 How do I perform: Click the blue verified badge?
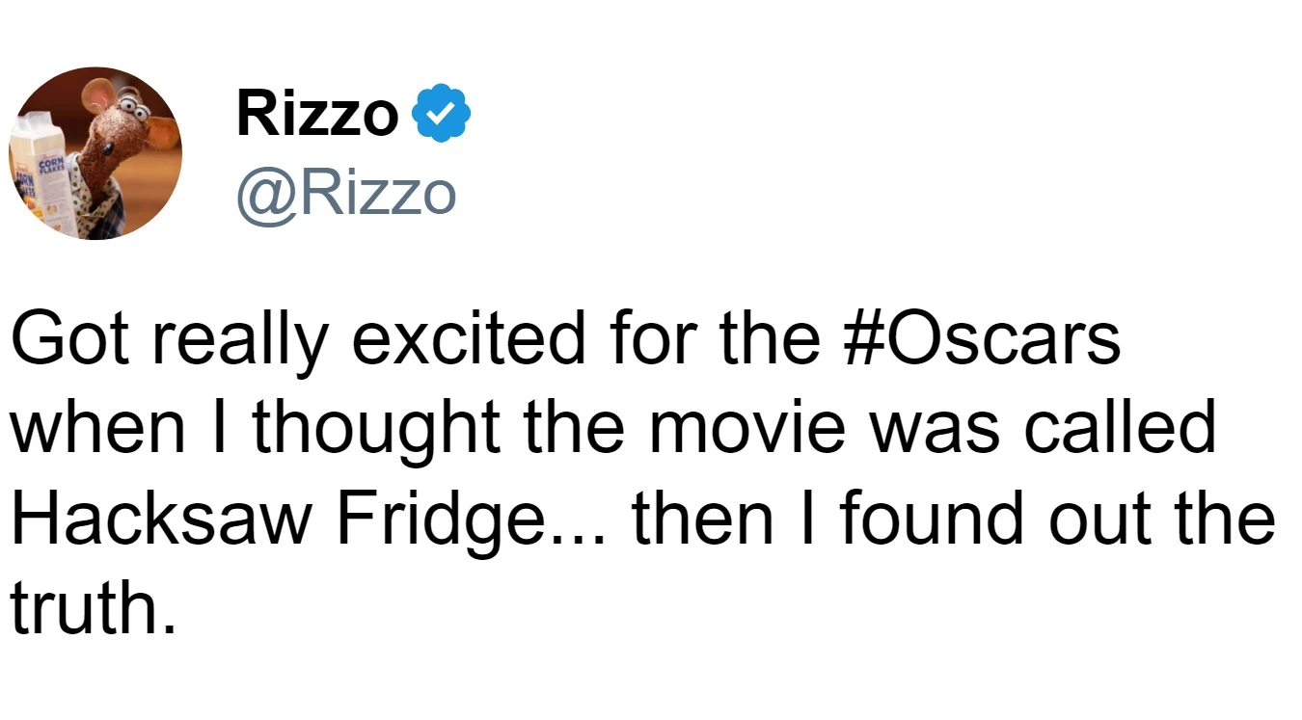(441, 115)
